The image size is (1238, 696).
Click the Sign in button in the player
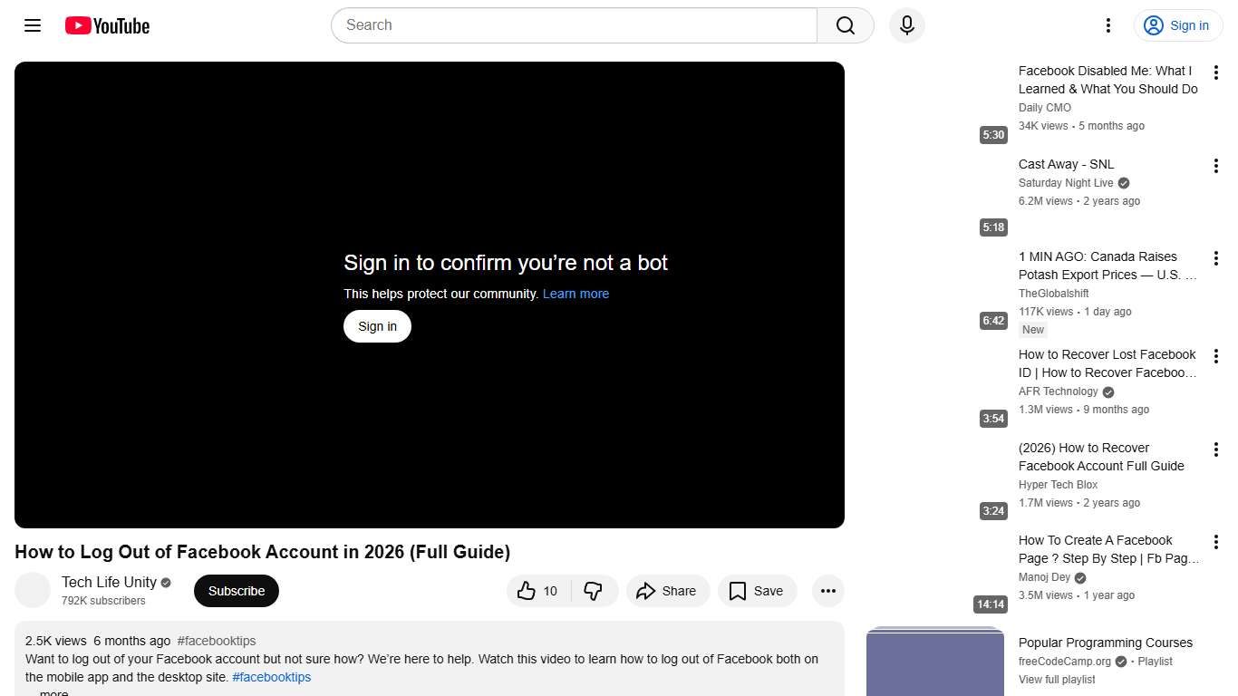377,325
